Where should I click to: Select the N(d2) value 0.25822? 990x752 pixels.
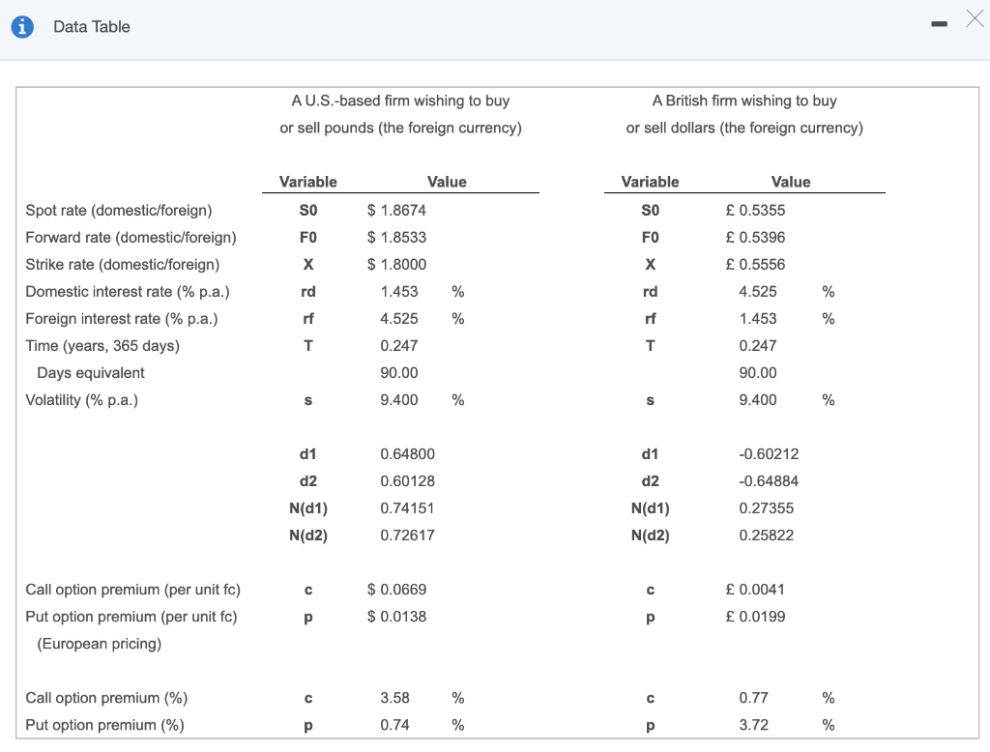pos(767,535)
